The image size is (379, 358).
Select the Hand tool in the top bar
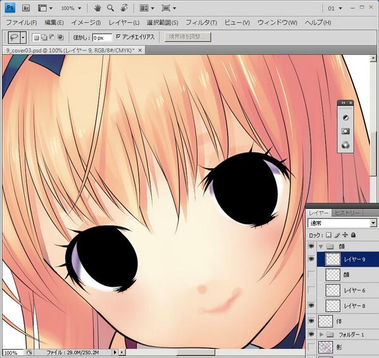pyautogui.click(x=97, y=8)
